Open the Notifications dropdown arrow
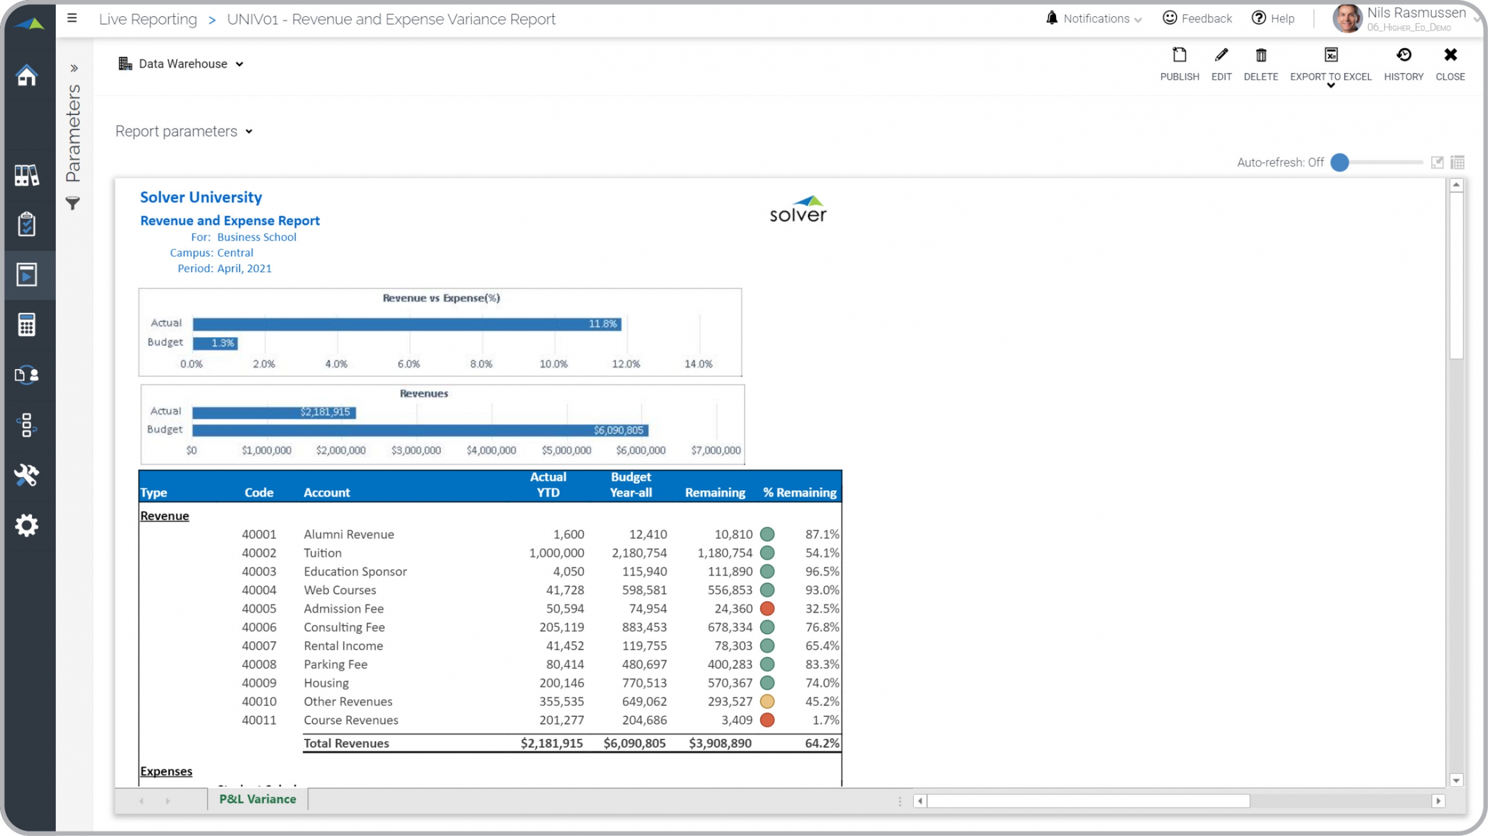Screen dimensions: 1488x836 [1138, 20]
